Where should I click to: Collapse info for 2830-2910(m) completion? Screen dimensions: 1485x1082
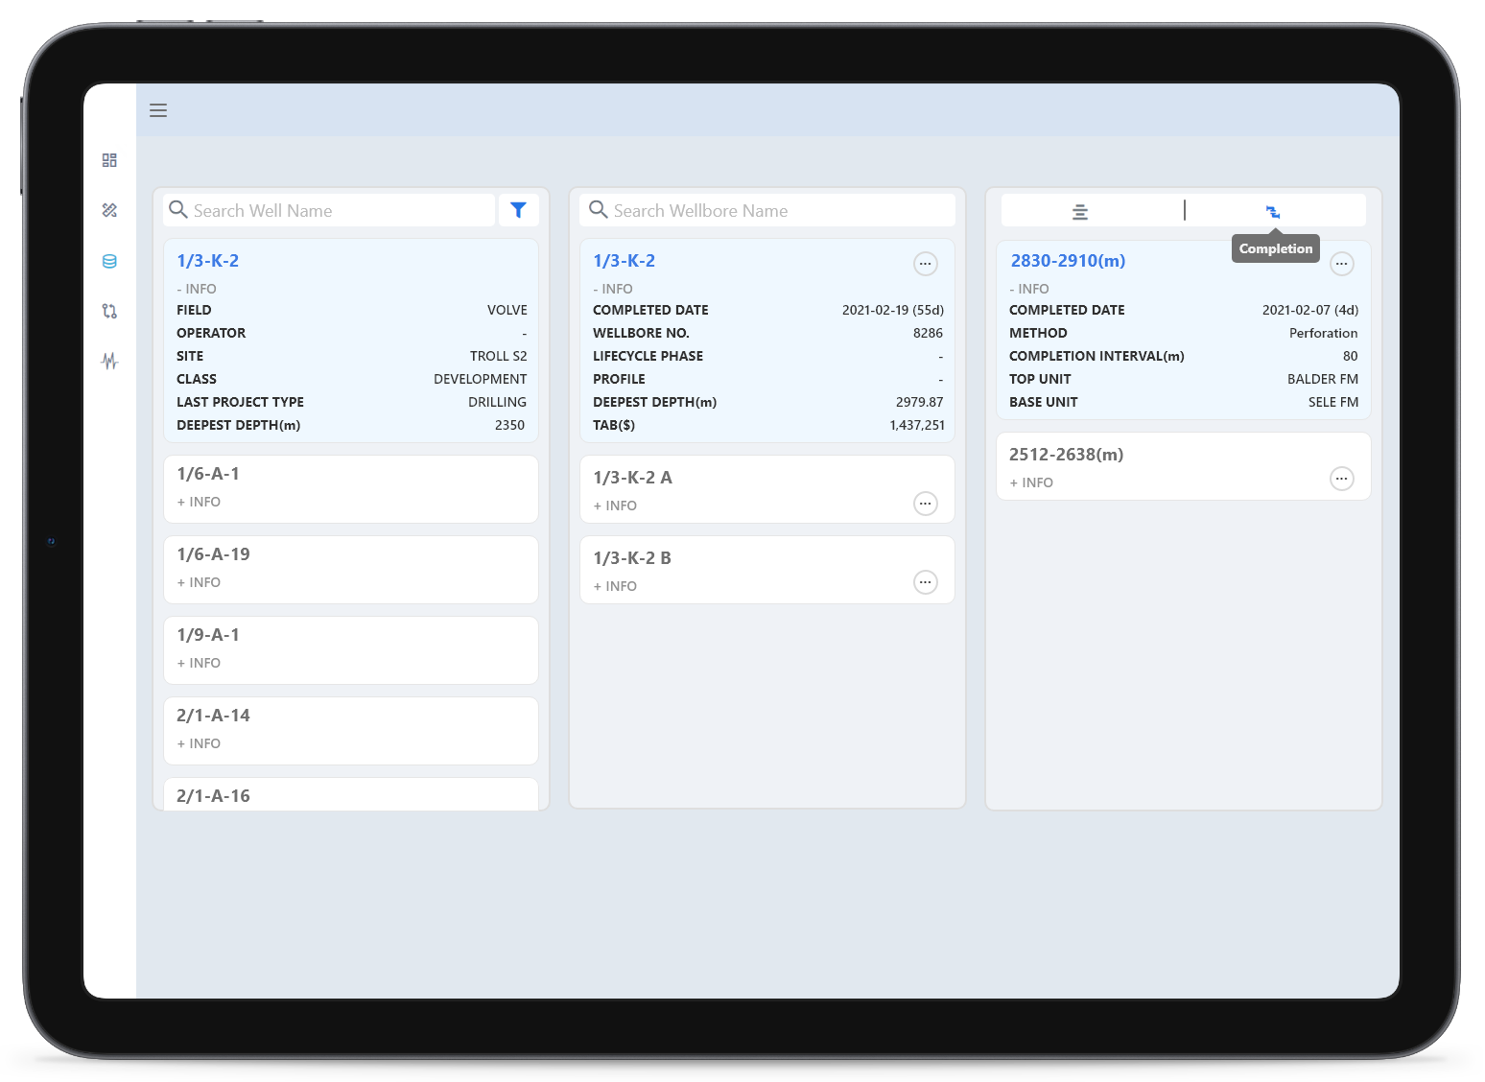(x=1029, y=289)
